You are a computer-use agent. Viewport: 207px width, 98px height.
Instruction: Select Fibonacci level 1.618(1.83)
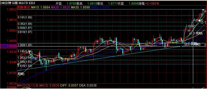coord(25,66)
